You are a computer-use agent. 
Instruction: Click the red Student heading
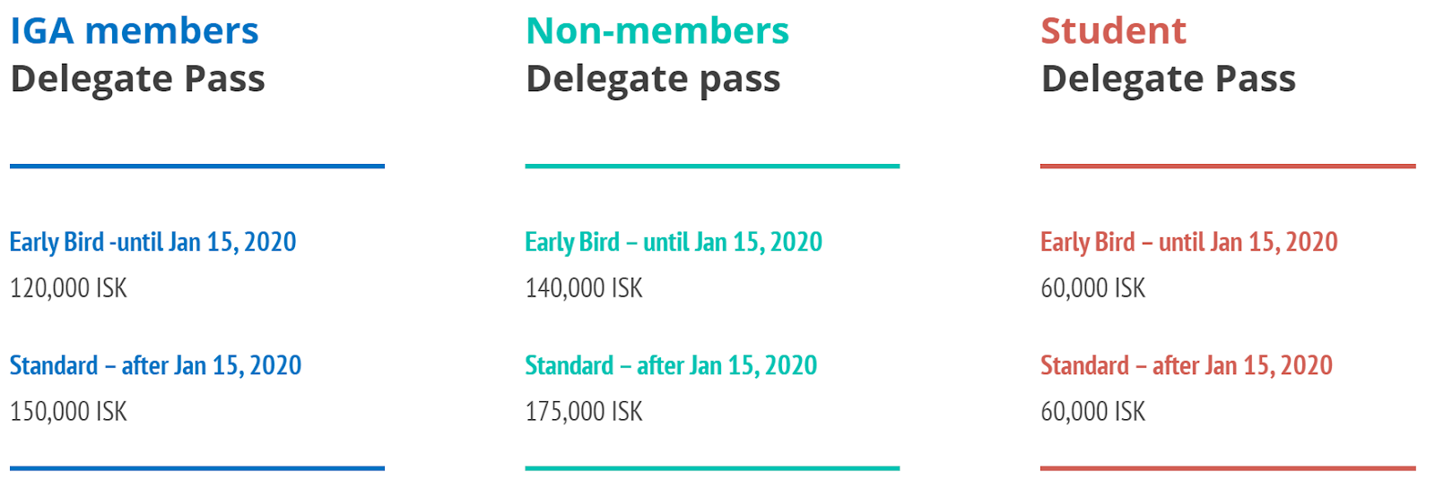pos(1113,31)
